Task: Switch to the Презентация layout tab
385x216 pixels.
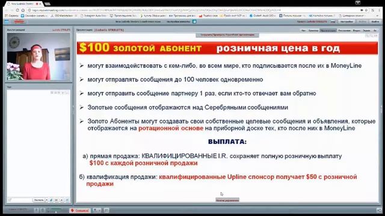Action: (x=328, y=31)
